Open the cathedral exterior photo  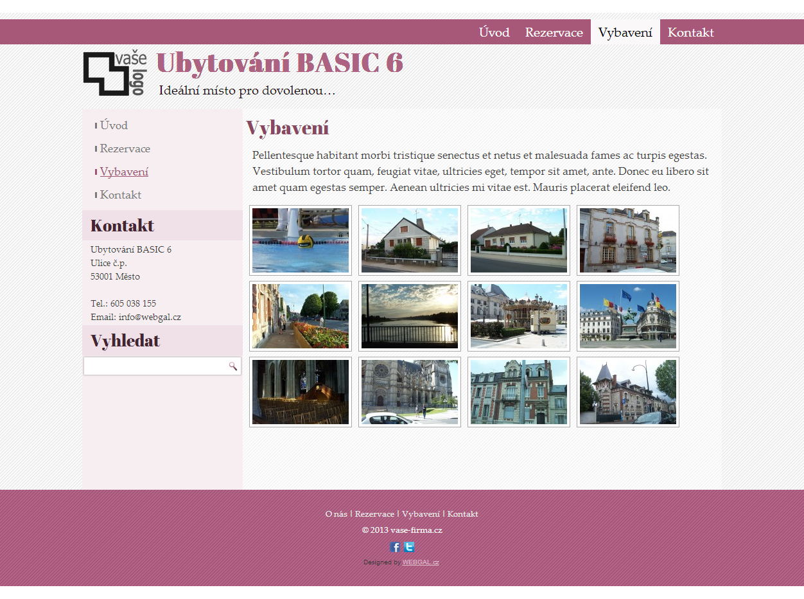410,392
